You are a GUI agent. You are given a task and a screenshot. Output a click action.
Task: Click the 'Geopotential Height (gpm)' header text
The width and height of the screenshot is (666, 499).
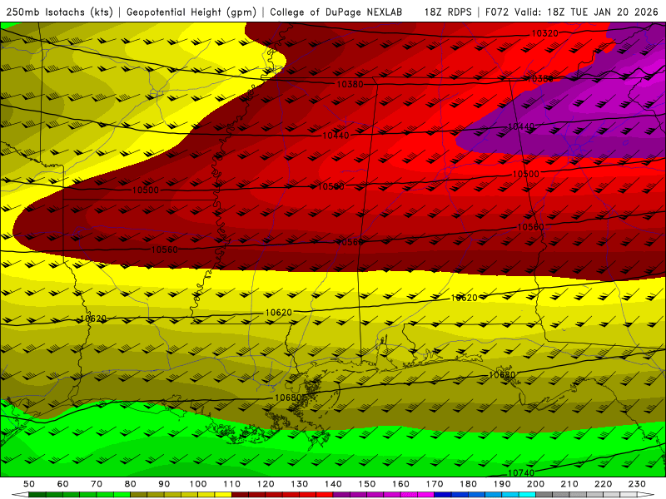coord(191,12)
